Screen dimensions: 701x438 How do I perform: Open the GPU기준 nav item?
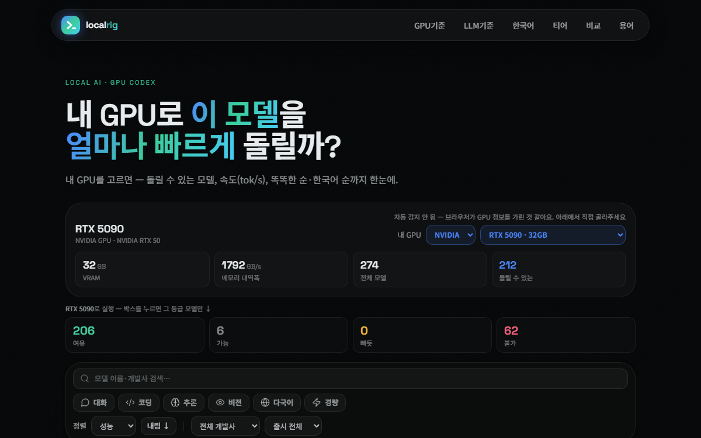(429, 26)
